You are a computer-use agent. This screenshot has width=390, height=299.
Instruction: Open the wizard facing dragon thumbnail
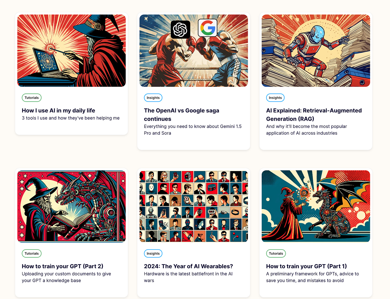pyautogui.click(x=316, y=206)
